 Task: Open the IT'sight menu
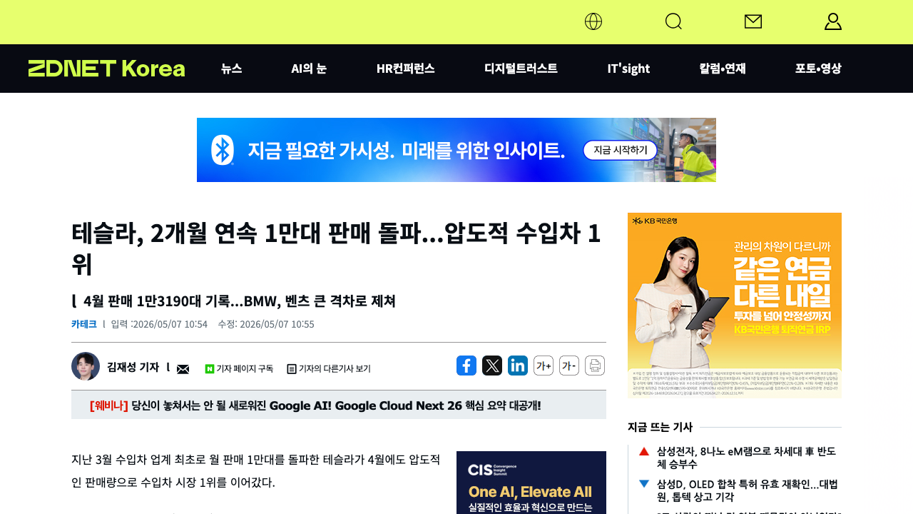click(628, 69)
